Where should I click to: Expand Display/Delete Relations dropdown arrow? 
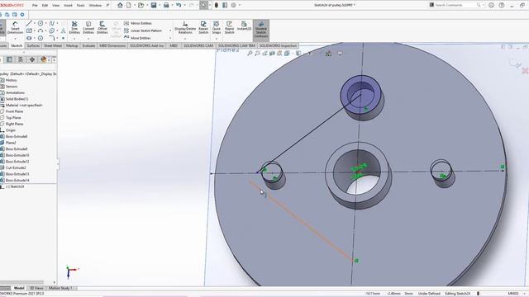pyautogui.click(x=185, y=39)
